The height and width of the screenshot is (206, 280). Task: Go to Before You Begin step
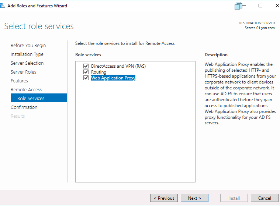(x=28, y=46)
